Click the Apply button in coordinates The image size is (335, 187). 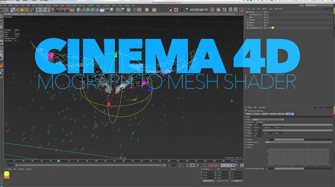click(237, 181)
